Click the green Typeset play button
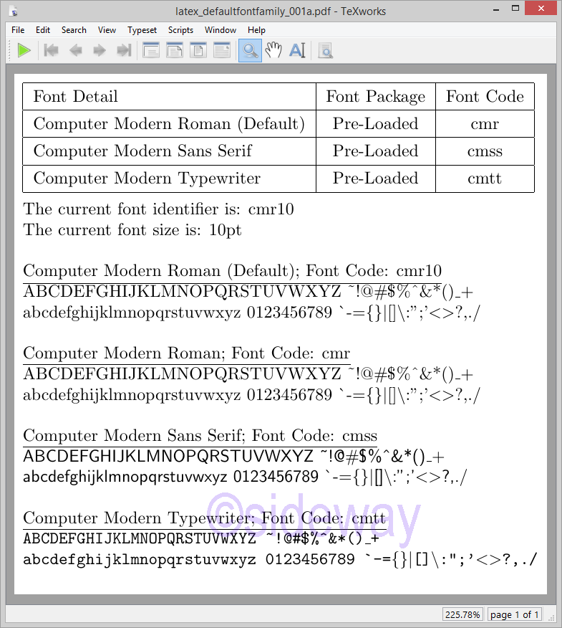 pyautogui.click(x=24, y=51)
